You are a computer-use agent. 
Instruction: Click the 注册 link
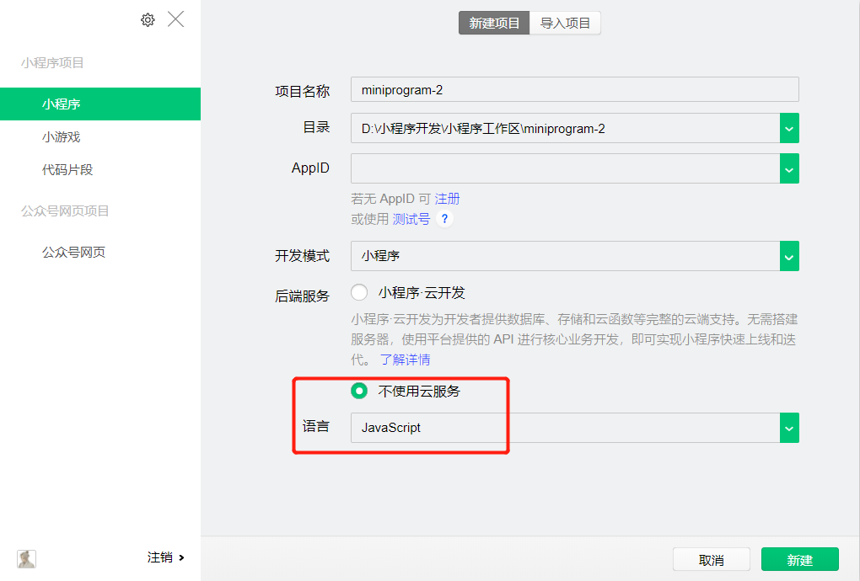click(x=447, y=199)
